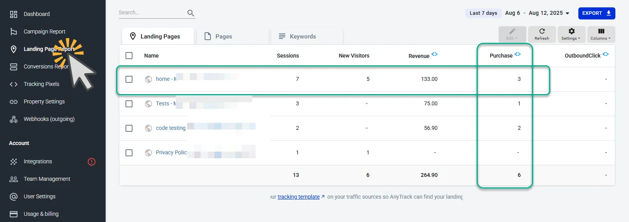The height and width of the screenshot is (222, 629).
Task: Select the Last 7 days chip
Action: 483,13
